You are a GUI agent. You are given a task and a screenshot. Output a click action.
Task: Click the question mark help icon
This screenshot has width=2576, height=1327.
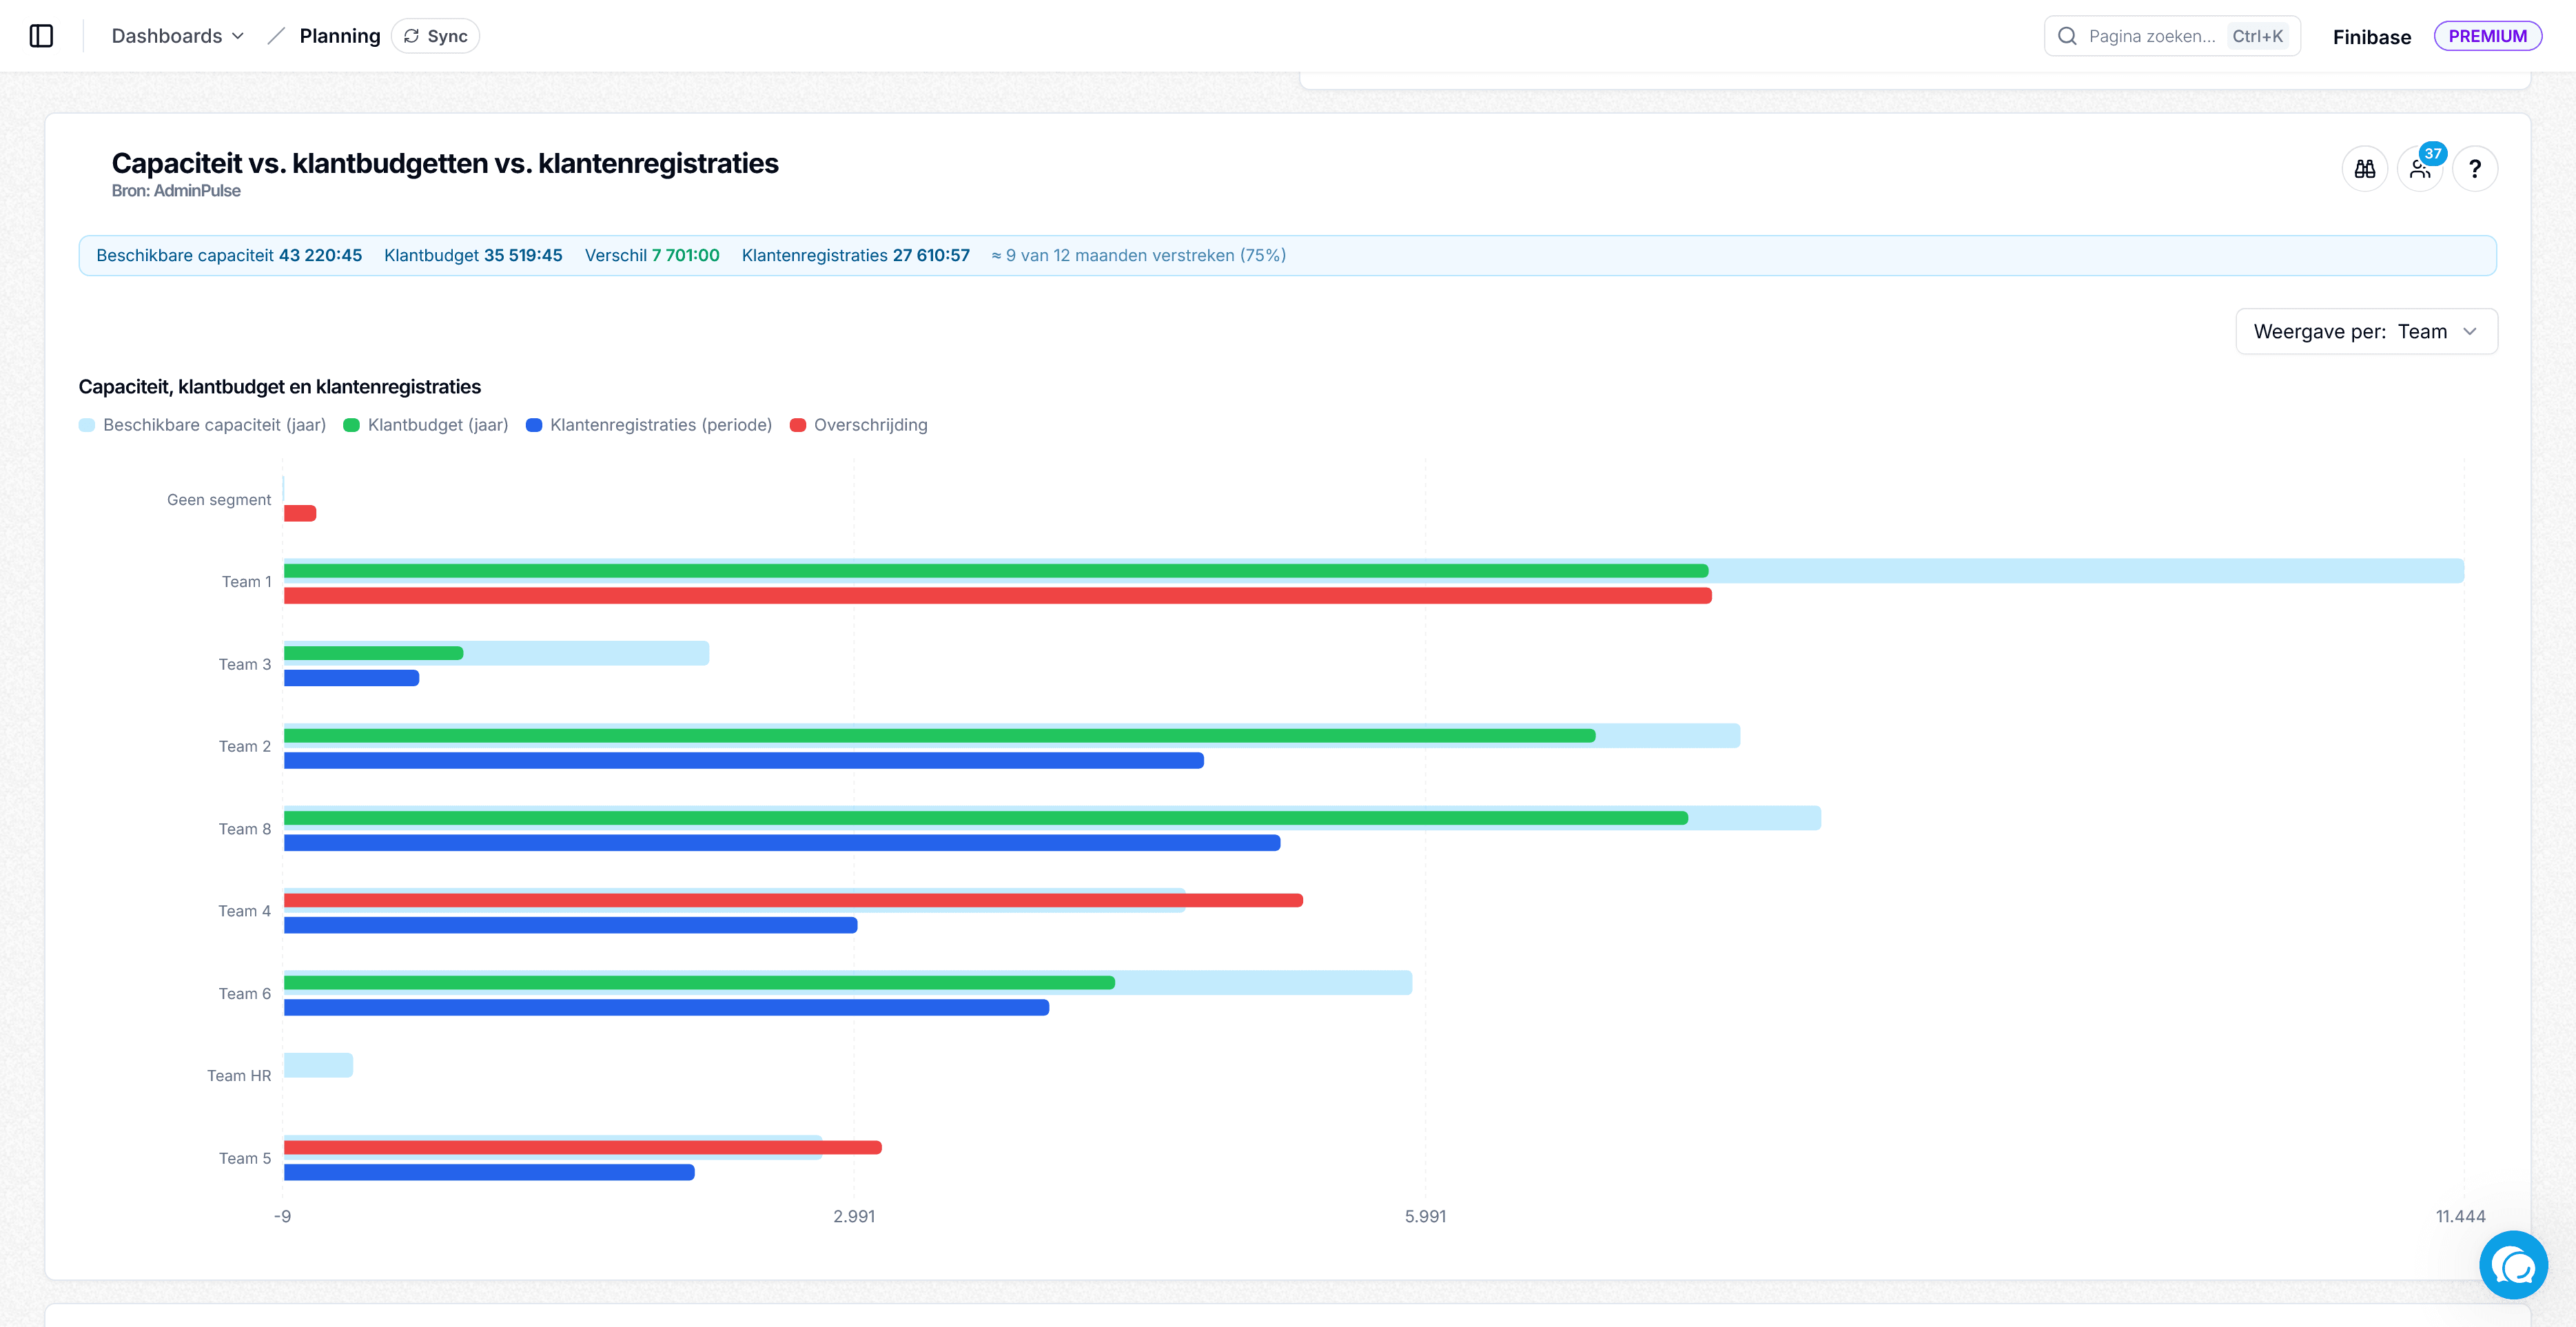point(2474,168)
